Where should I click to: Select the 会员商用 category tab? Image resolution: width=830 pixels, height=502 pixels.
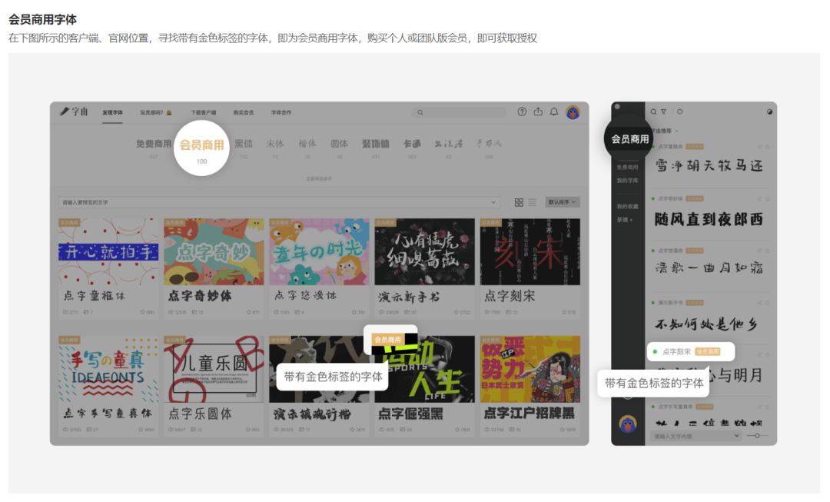click(201, 145)
